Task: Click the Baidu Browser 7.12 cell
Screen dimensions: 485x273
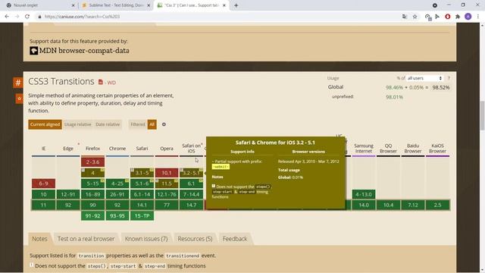Action: 413,205
